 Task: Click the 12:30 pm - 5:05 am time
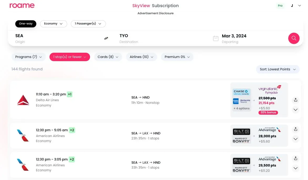(52, 130)
